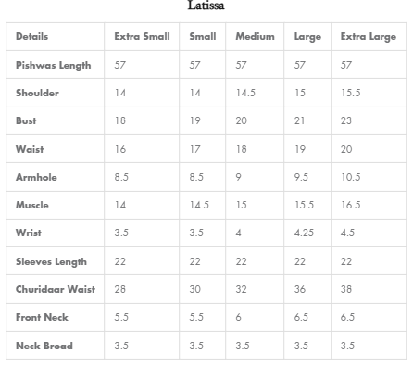The width and height of the screenshot is (413, 366).
Task: Select the Bust row label
Action: click(x=26, y=120)
